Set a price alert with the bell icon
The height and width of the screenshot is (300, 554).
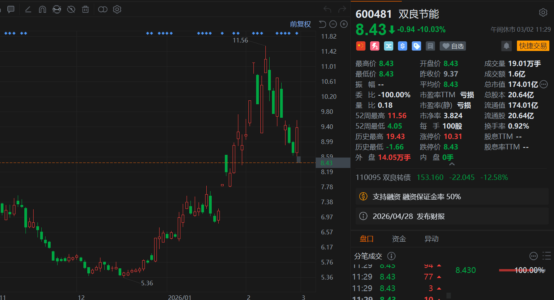(x=506, y=46)
